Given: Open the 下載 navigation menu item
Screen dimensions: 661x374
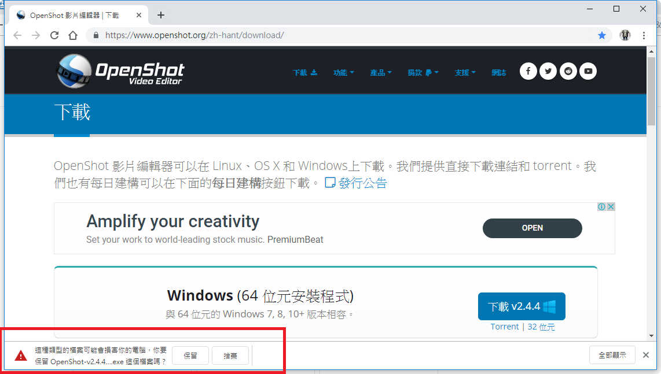Looking at the screenshot, I should point(305,72).
